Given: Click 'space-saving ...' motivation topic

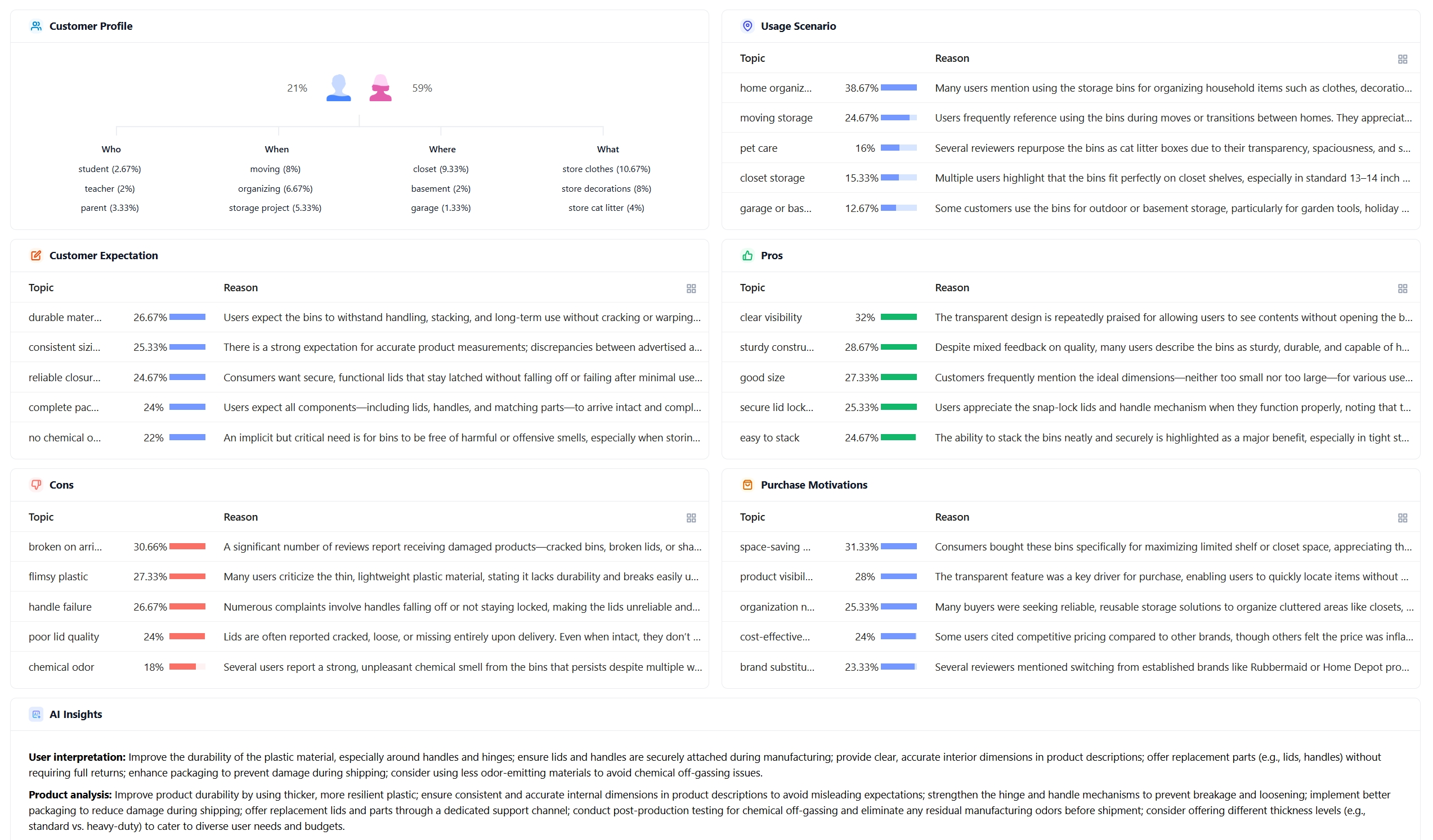Looking at the screenshot, I should click(x=775, y=547).
